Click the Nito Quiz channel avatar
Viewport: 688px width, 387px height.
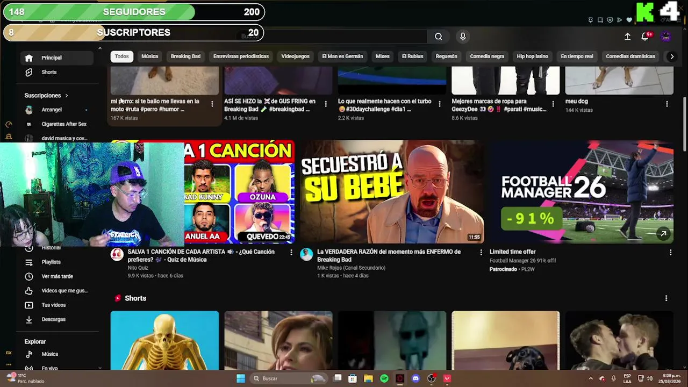pos(117,254)
